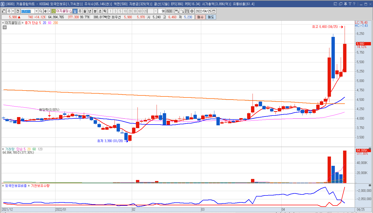This screenshot has height=213, width=373.
Task: Click the 30 interval button
Action: [x=135, y=11]
